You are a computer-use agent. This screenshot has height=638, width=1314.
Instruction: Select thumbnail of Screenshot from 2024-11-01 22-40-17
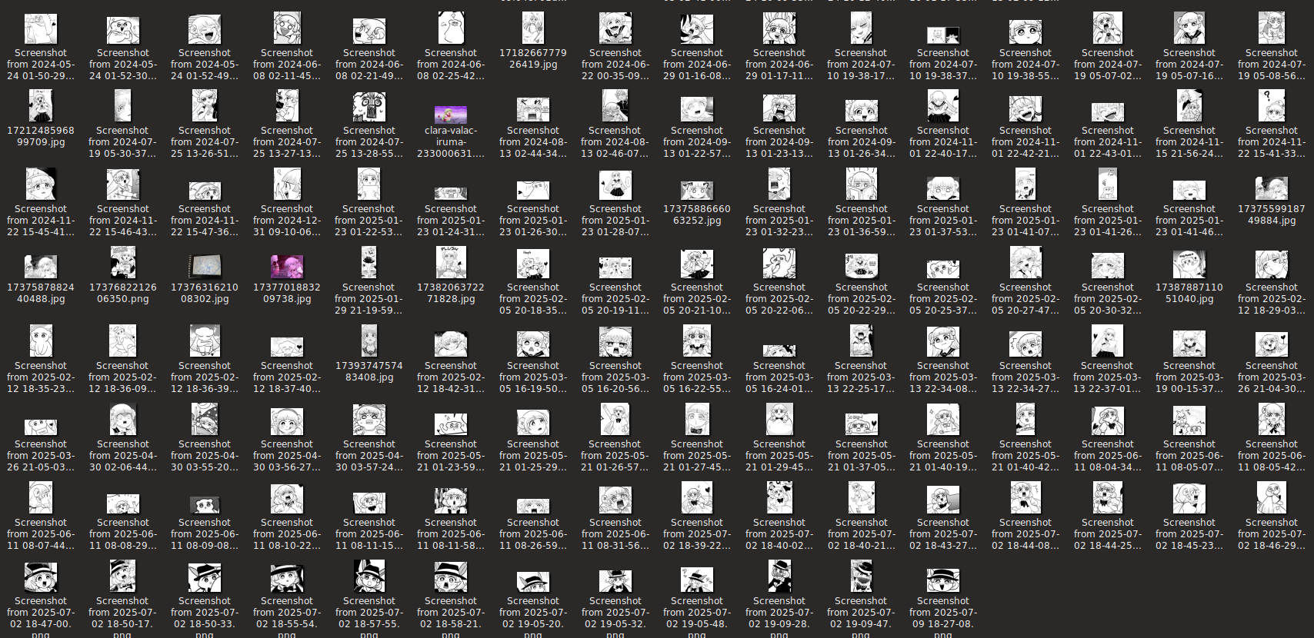click(x=943, y=106)
